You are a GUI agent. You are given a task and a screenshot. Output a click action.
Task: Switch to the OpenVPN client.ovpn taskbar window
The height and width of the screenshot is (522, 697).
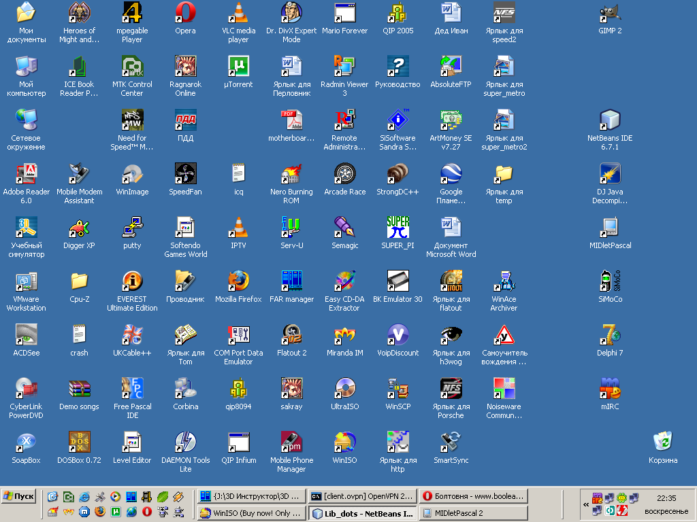point(361,496)
